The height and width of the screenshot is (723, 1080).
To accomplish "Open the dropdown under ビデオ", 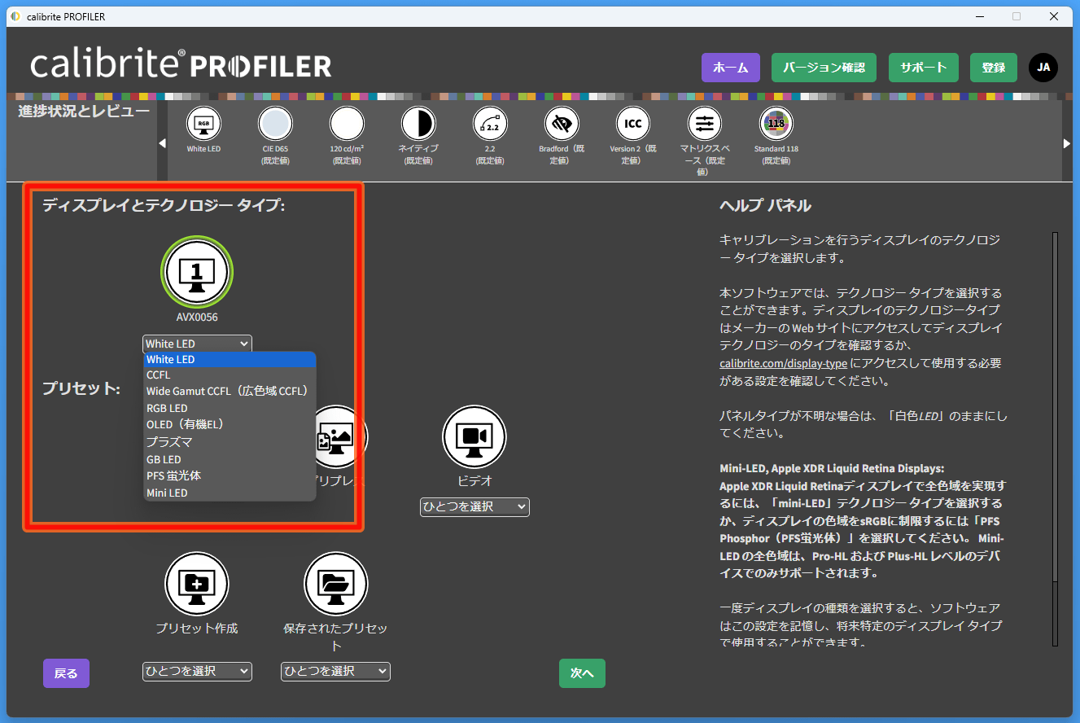I will (474, 506).
